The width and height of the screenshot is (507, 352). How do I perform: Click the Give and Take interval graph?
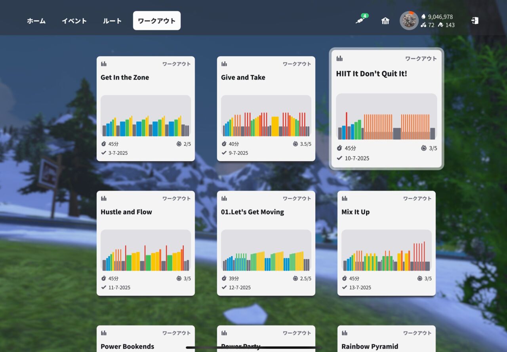tap(266, 116)
